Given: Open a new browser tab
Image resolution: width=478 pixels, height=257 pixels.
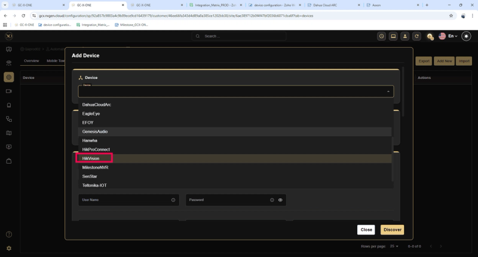Looking at the screenshot, I should click(x=427, y=5).
